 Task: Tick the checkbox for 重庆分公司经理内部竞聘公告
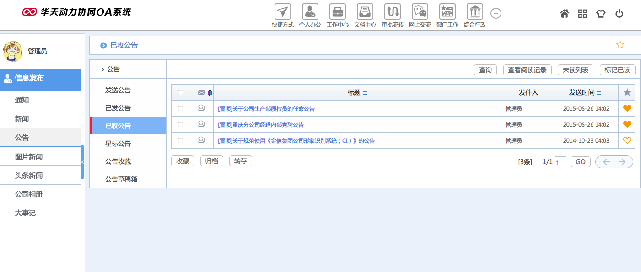(x=180, y=124)
